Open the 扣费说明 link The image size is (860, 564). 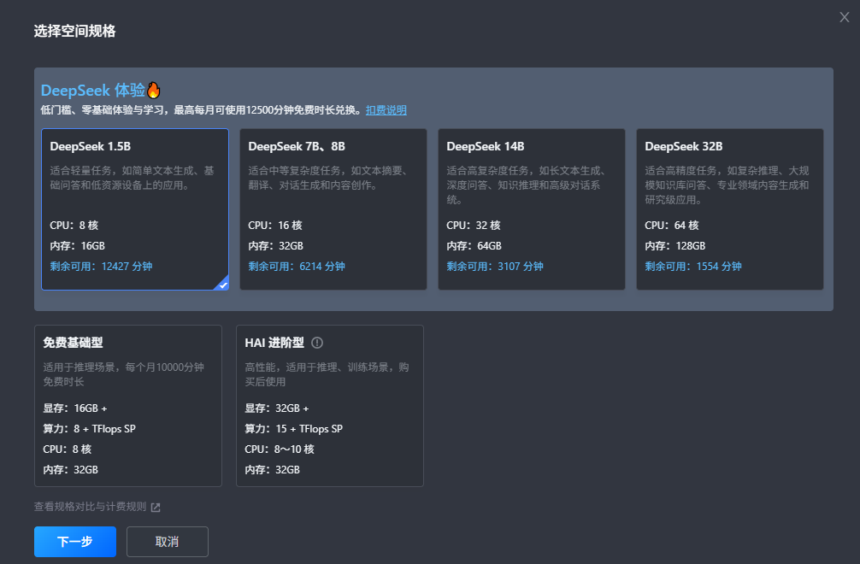pyautogui.click(x=386, y=110)
